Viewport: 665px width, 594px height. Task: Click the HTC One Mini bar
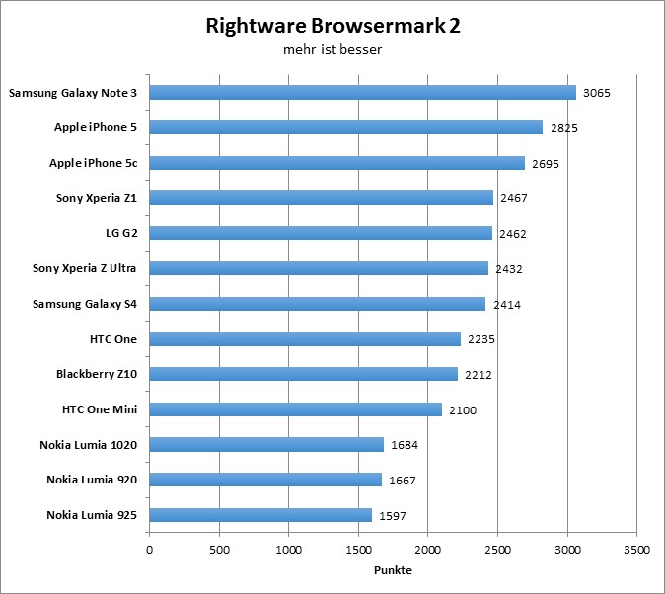tap(296, 409)
